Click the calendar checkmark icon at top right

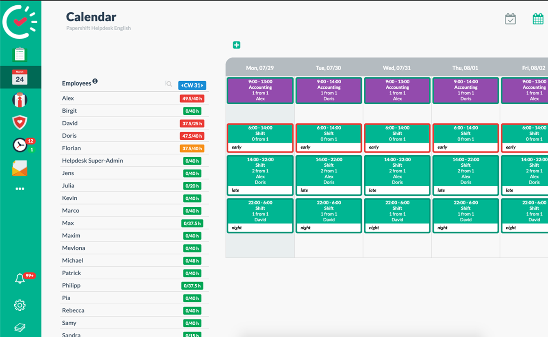tap(510, 19)
